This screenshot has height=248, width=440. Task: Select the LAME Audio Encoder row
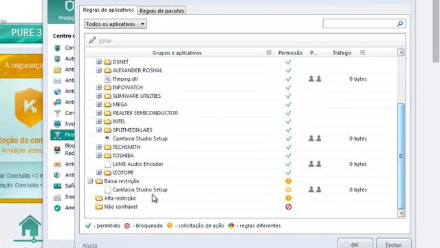click(x=241, y=164)
